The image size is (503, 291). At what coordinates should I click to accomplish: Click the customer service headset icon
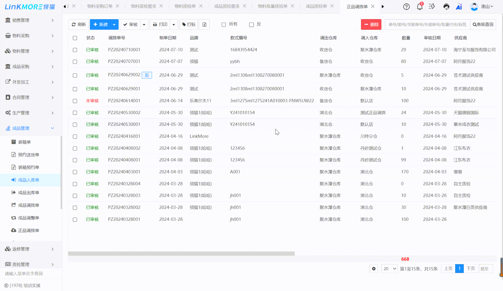pos(446,7)
